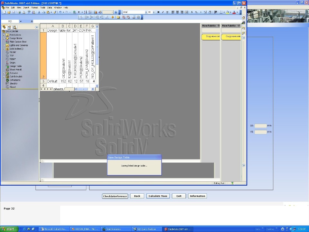Select CirPattern1 in the feature tree
309x232 pixels.
13,80
